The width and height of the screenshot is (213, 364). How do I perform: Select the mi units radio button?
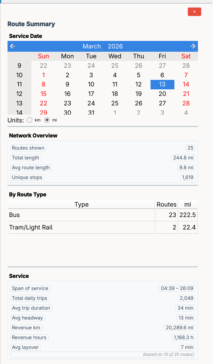pyautogui.click(x=47, y=120)
